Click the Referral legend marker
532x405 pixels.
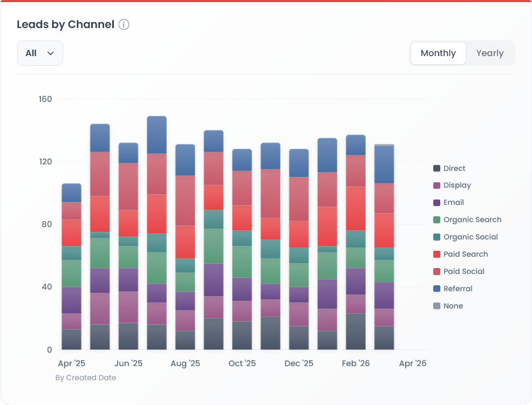click(x=435, y=289)
